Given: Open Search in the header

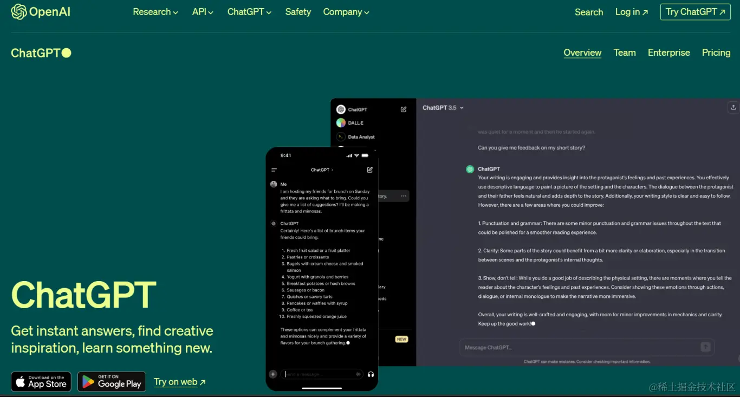Looking at the screenshot, I should tap(589, 12).
